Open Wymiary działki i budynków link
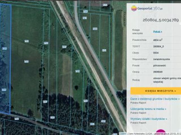The height and width of the screenshot is (135, 181). click(149, 119)
